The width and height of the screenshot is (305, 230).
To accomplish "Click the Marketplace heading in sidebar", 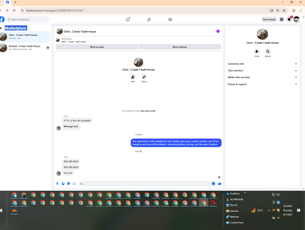I will [16, 28].
